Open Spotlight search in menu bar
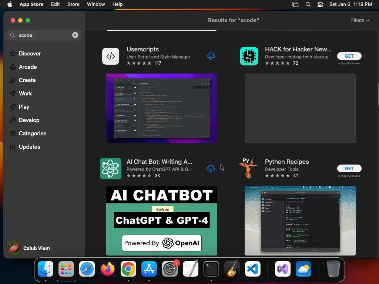The image size is (379, 284). click(308, 4)
